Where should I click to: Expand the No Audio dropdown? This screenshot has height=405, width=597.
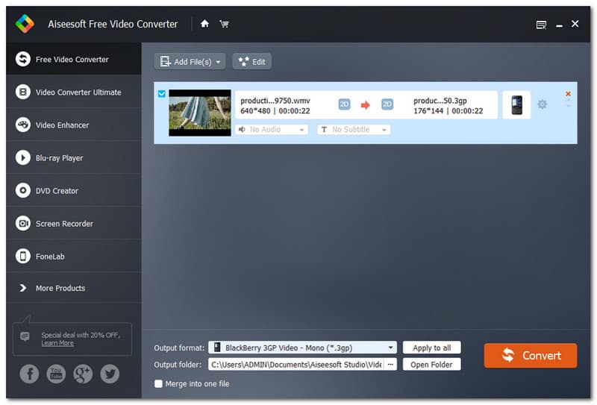272,130
